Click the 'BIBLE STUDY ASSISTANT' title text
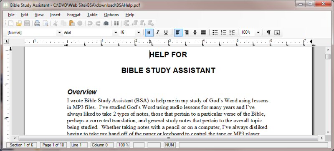This screenshot has height=151, width=334. tap(168, 70)
